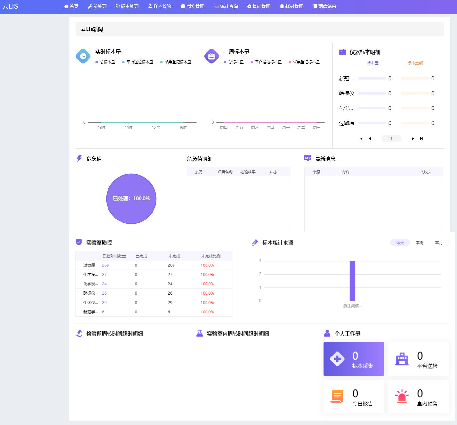Open the 统计查询 navigation menu
457x425 pixels.
pyautogui.click(x=226, y=6)
